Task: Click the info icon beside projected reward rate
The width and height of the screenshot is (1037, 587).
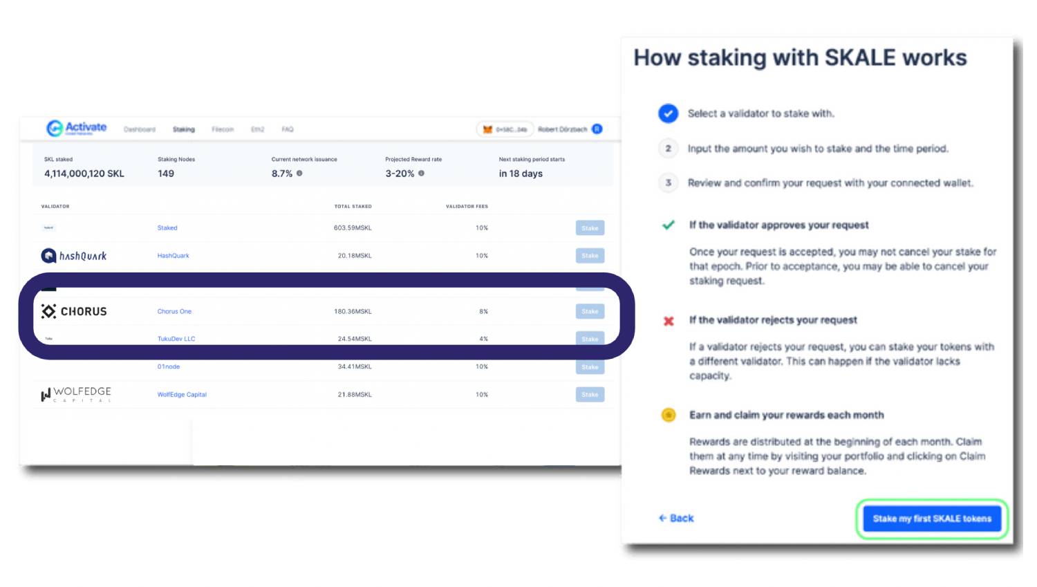Action: click(422, 174)
